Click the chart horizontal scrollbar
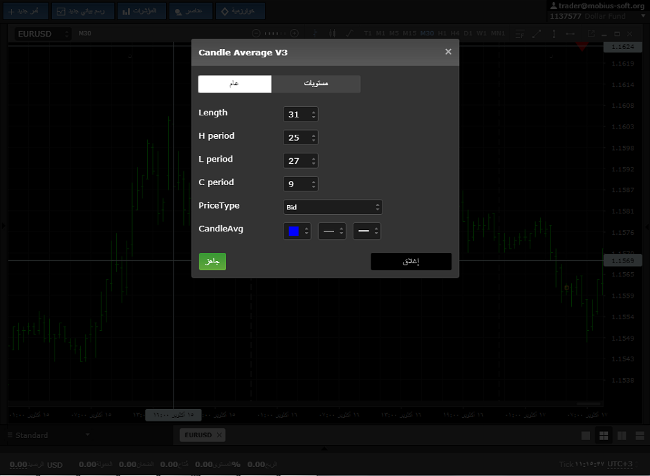Image resolution: width=650 pixels, height=476 pixels. tap(588, 403)
